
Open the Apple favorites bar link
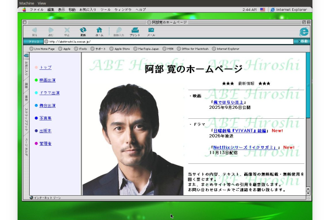64,49
